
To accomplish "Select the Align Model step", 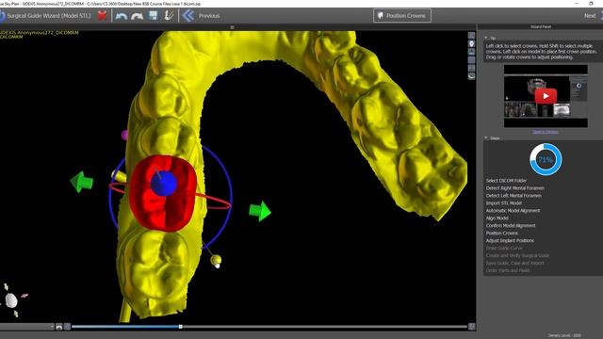I will pos(497,218).
